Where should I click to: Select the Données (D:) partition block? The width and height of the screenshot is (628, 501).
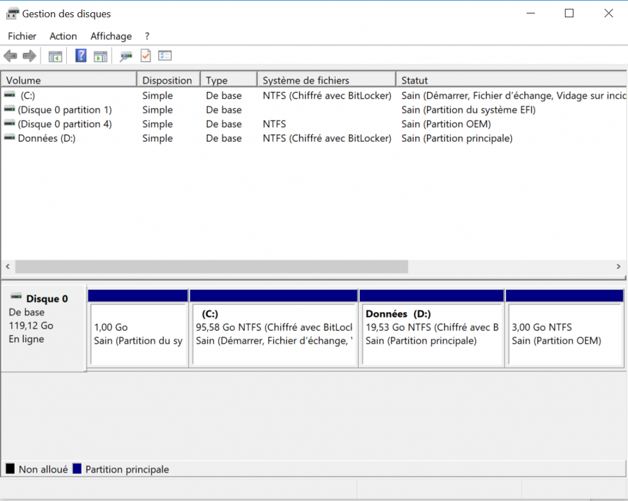432,328
